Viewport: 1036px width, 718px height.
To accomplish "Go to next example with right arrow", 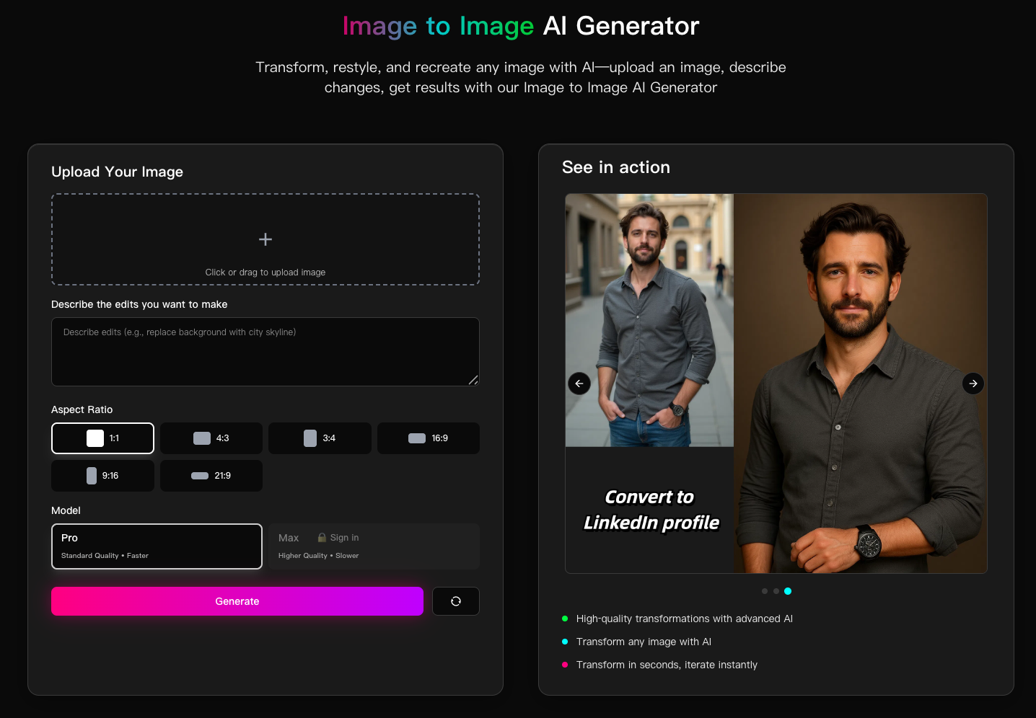I will pyautogui.click(x=973, y=384).
